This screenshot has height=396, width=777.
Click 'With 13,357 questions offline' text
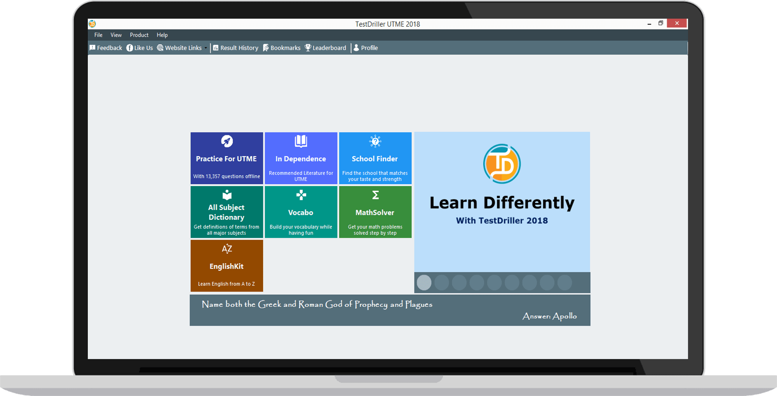pos(226,176)
